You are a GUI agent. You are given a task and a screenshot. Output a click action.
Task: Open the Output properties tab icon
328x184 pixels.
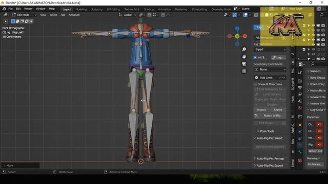click(300, 87)
